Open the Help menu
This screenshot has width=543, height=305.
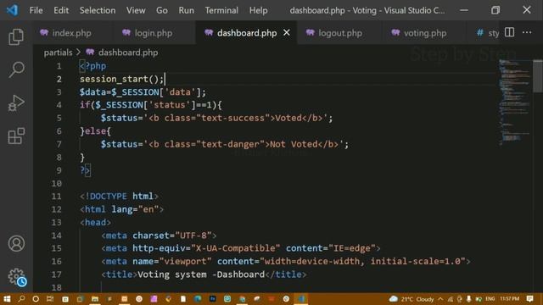coord(258,10)
